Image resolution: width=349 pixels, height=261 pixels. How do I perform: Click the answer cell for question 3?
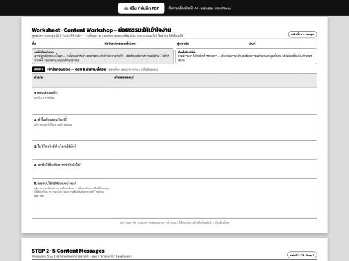click(x=215, y=150)
